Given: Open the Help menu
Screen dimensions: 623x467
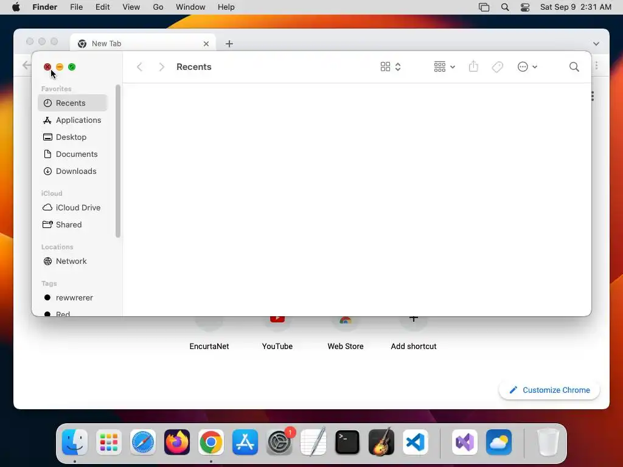Looking at the screenshot, I should click(x=226, y=7).
